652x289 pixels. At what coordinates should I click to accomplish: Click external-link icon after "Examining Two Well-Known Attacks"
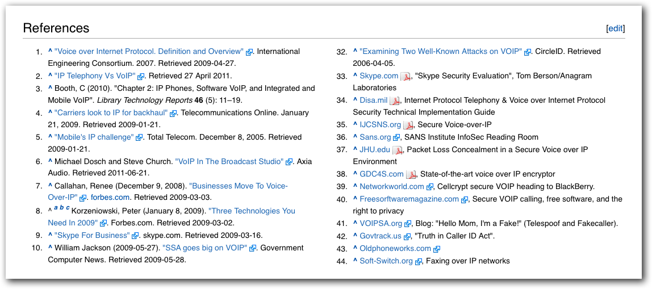527,52
